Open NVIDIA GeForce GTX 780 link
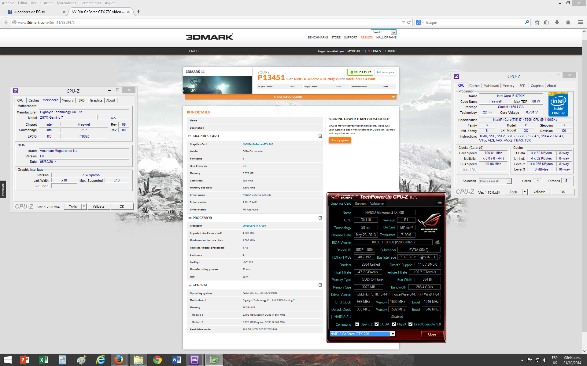 [258, 144]
